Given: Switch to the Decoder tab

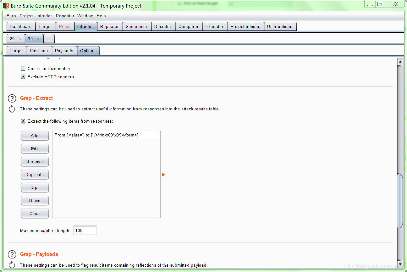Looking at the screenshot, I should pos(163,26).
